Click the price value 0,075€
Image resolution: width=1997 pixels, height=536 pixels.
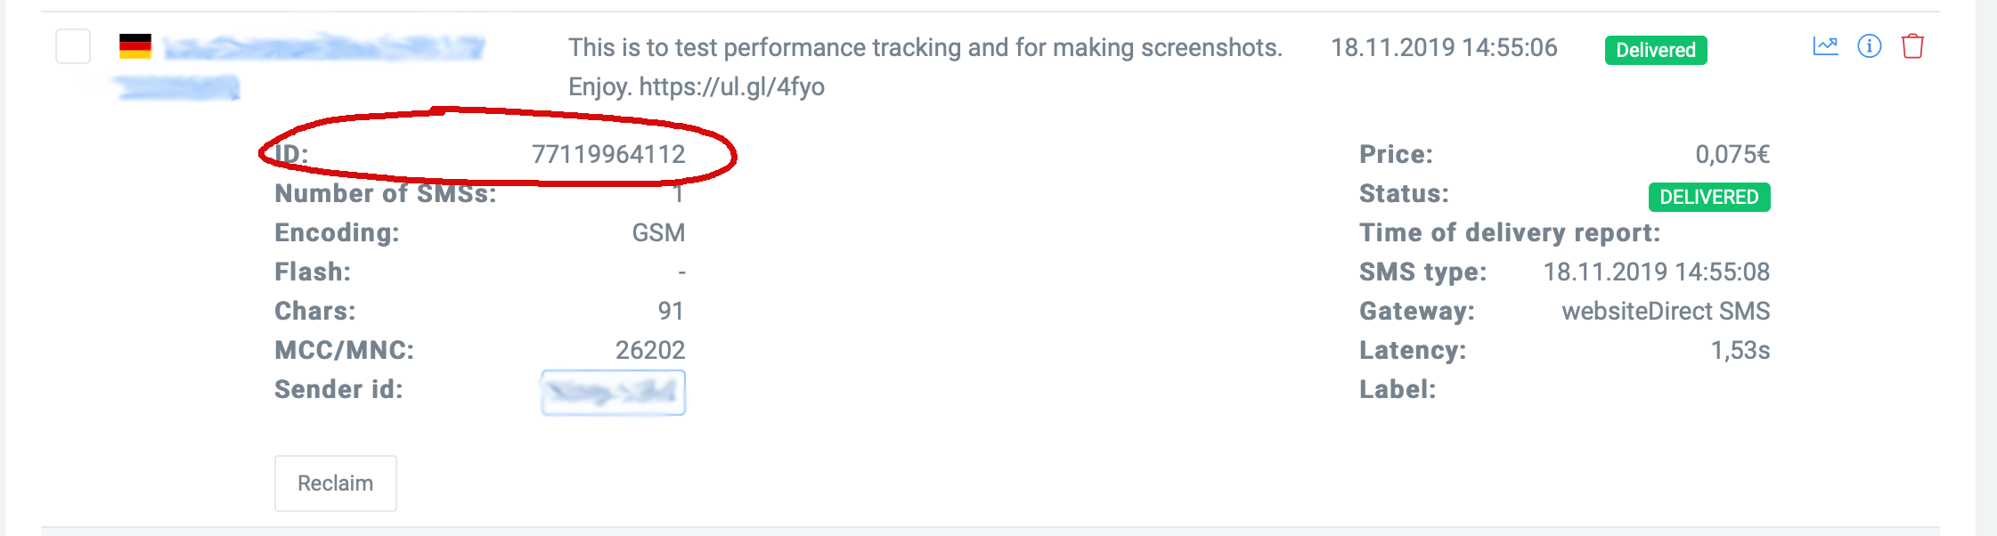coord(1732,155)
